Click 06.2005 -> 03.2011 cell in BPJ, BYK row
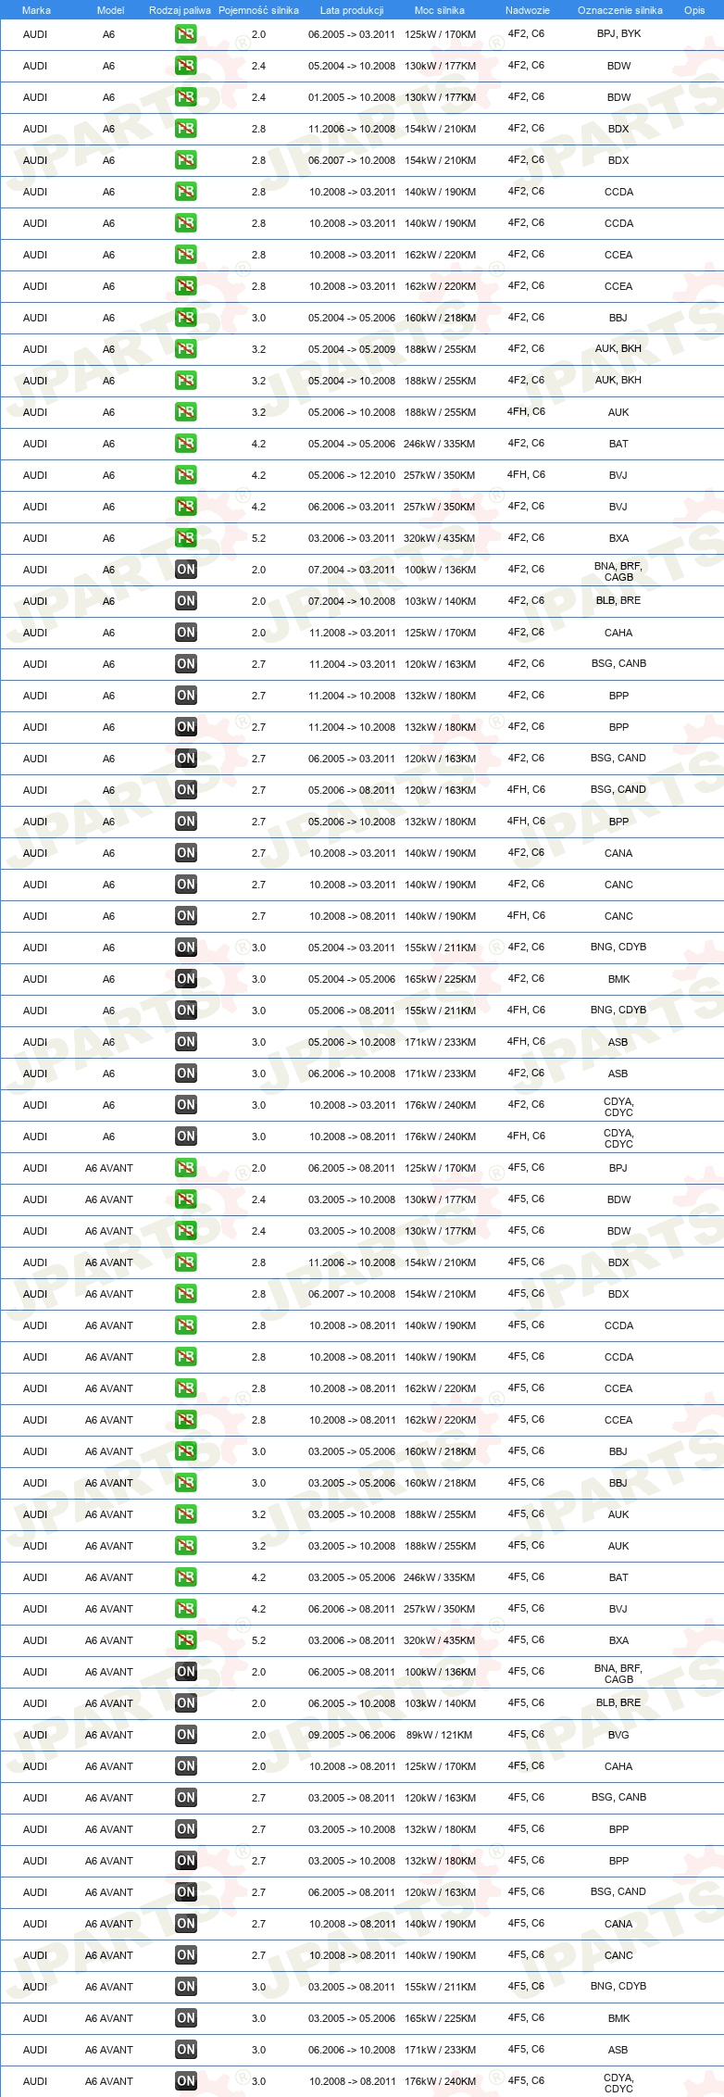 tap(352, 34)
